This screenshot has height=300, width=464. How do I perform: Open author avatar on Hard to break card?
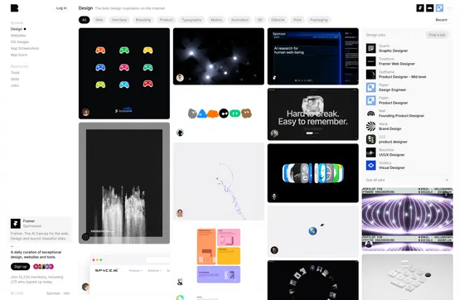click(x=274, y=133)
